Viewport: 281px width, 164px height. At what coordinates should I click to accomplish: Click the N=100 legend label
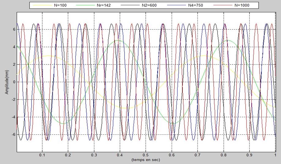[x=60, y=5]
